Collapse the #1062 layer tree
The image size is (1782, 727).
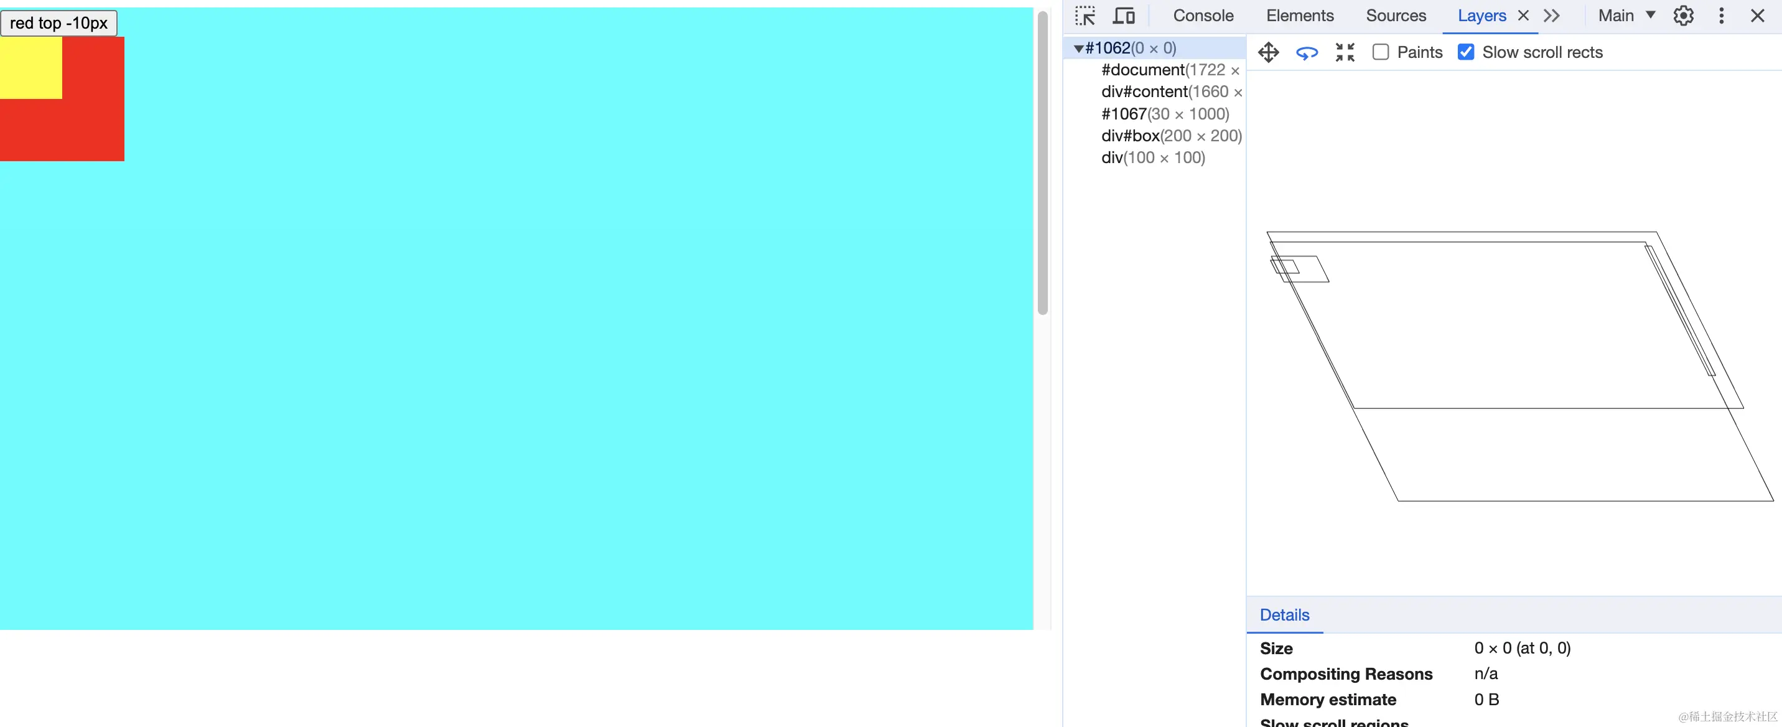coord(1078,48)
